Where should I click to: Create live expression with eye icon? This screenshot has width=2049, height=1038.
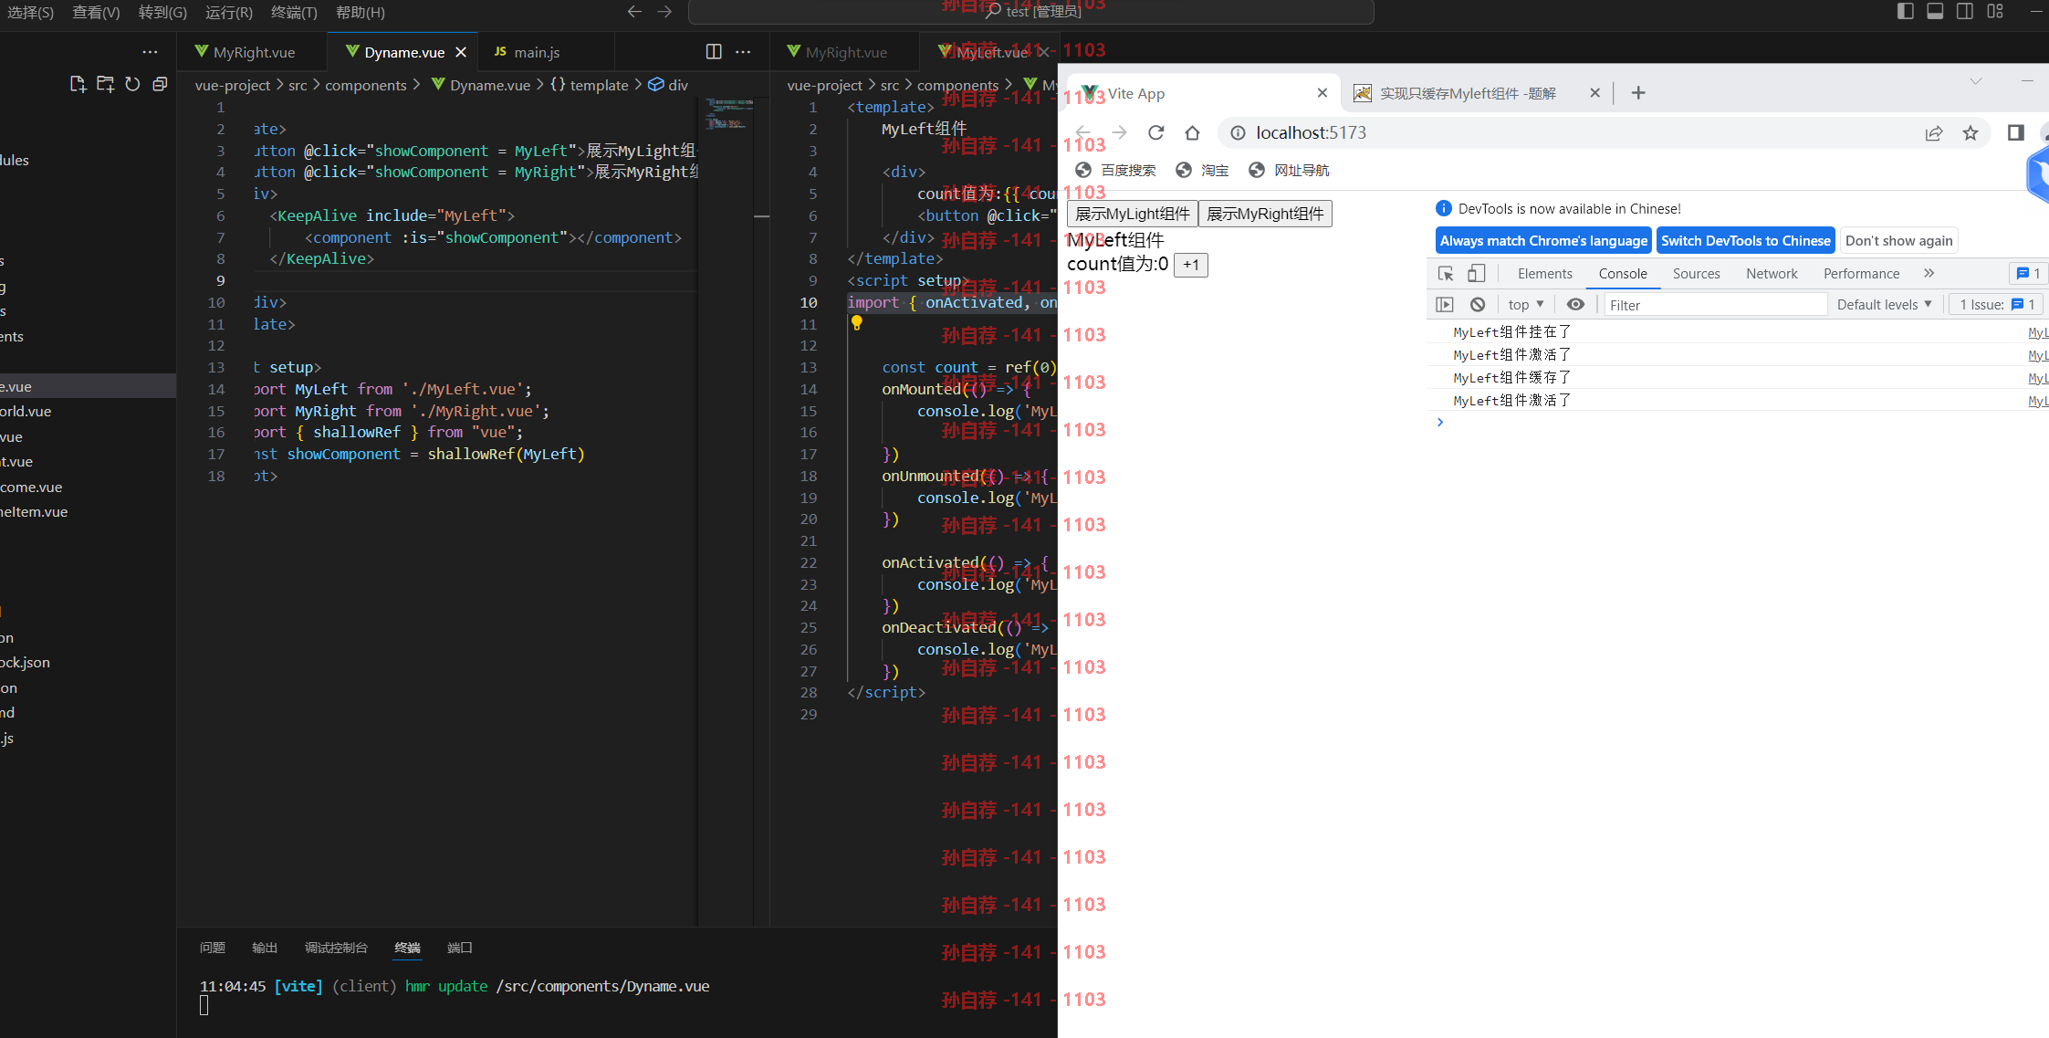coord(1575,305)
